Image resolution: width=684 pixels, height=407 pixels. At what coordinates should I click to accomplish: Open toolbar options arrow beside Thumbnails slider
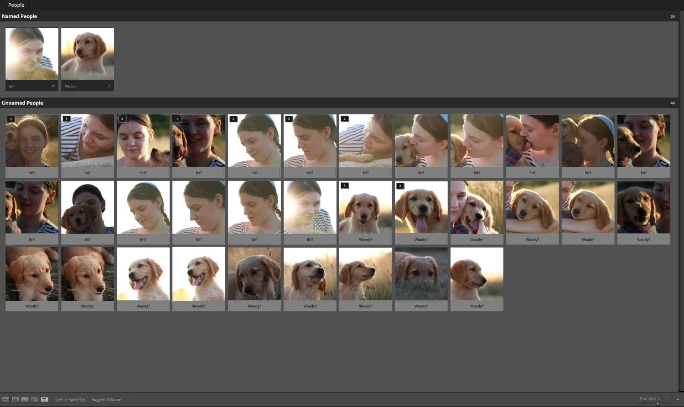[x=678, y=400]
